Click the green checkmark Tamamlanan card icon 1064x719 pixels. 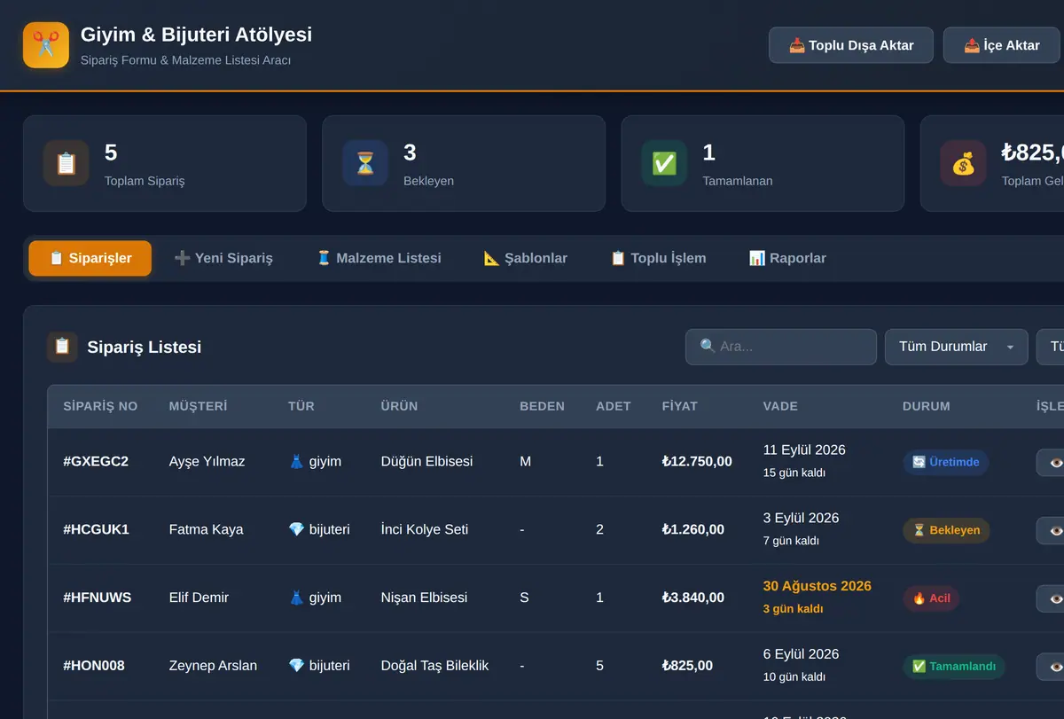coord(664,163)
